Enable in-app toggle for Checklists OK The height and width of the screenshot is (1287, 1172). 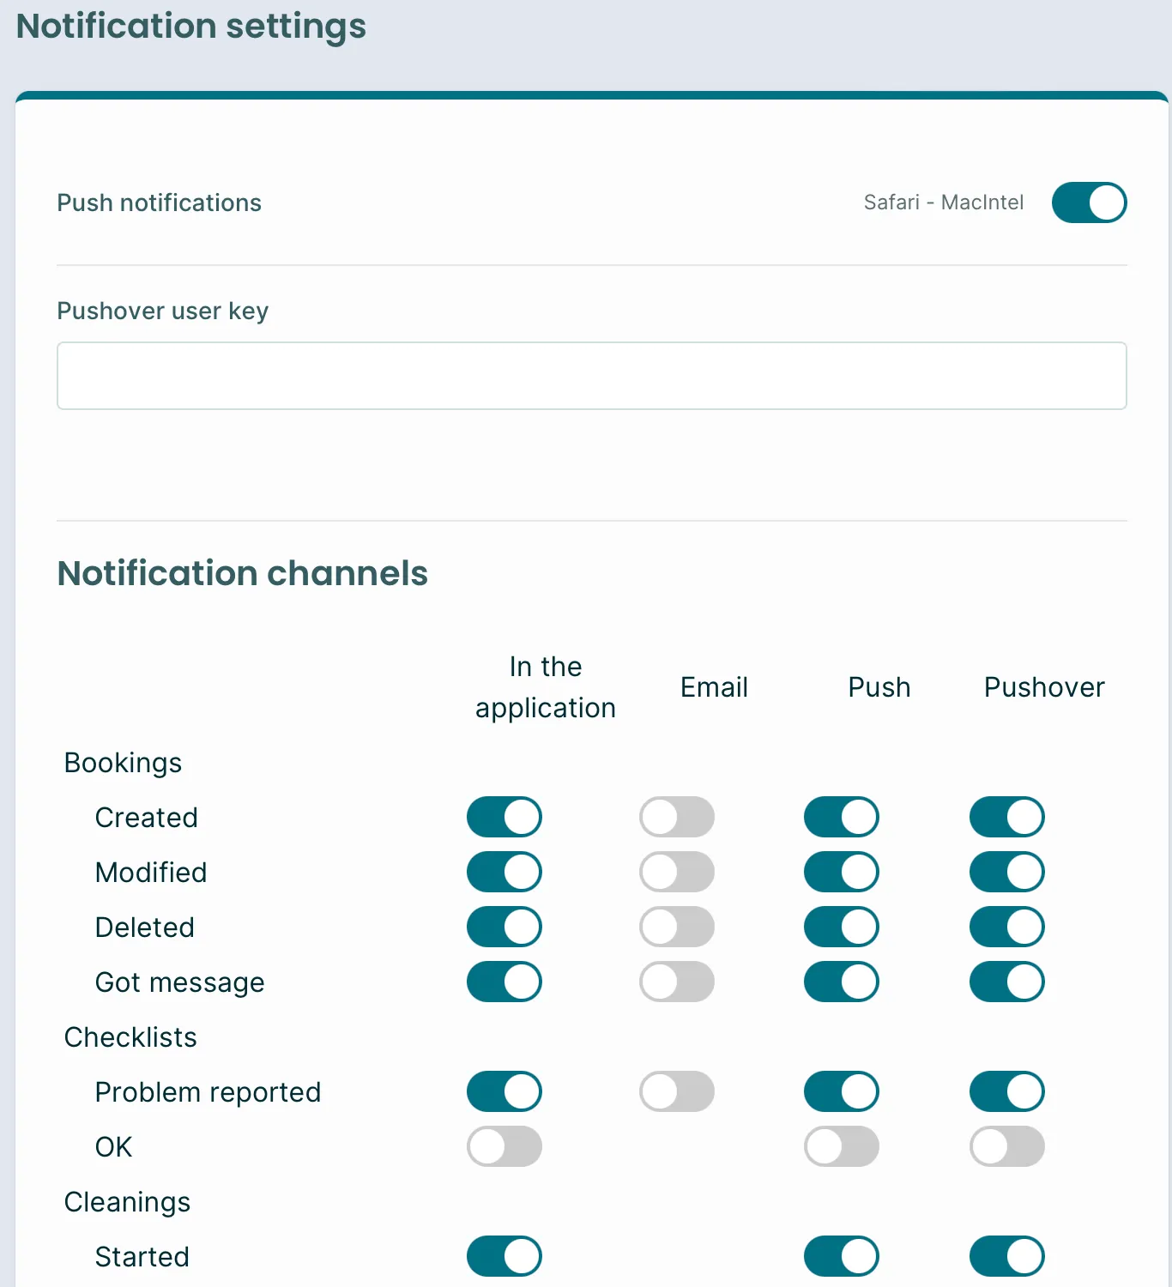click(504, 1146)
